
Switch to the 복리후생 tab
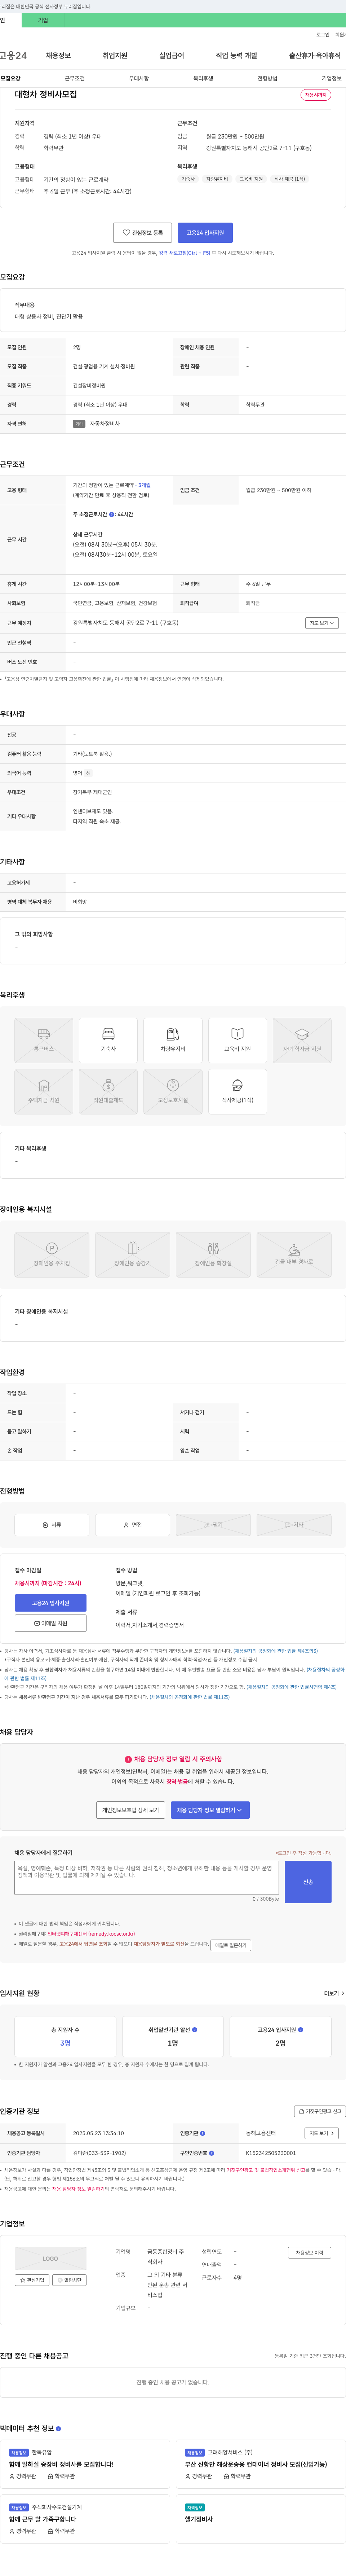pyautogui.click(x=203, y=78)
